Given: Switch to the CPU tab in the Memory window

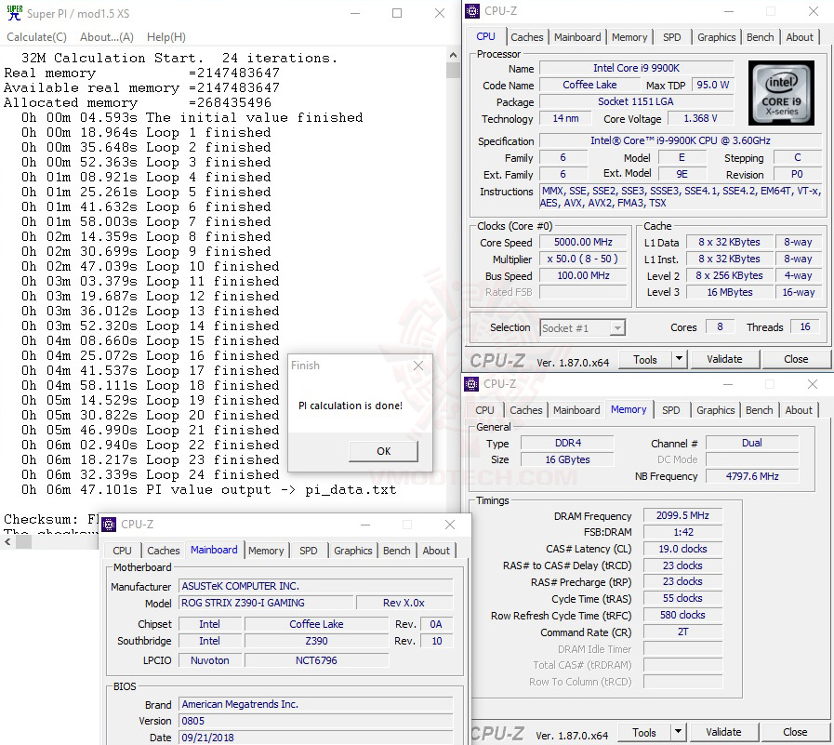Looking at the screenshot, I should pos(483,409).
